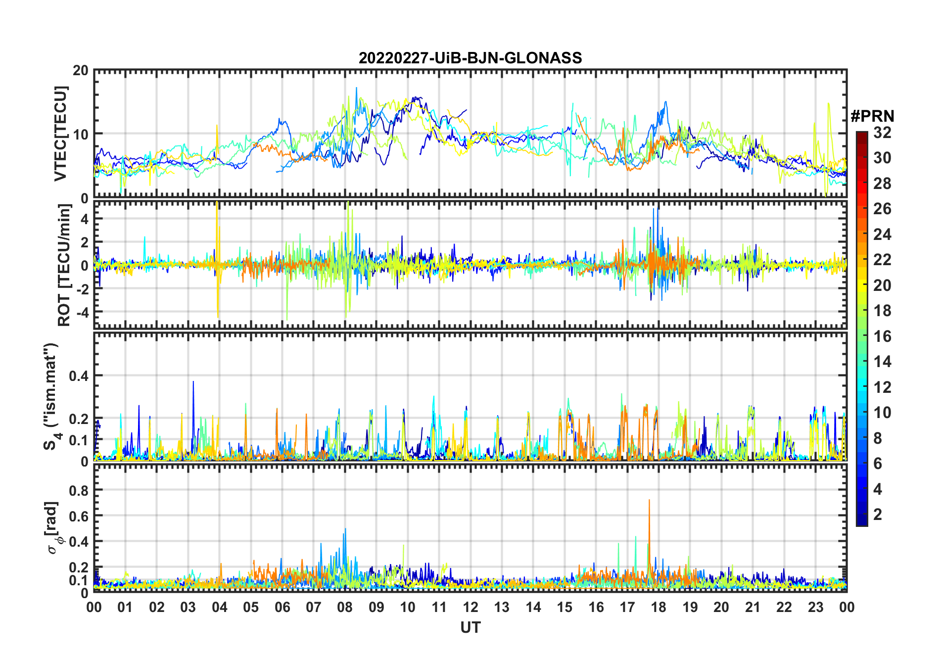
Task: Click colorbar tick label 14
Action: pyautogui.click(x=882, y=362)
